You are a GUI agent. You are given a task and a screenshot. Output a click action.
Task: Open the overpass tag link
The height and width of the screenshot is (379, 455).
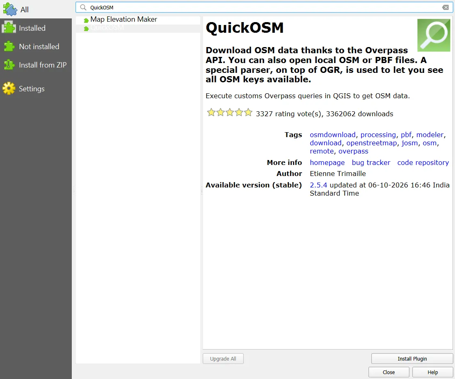pos(353,151)
